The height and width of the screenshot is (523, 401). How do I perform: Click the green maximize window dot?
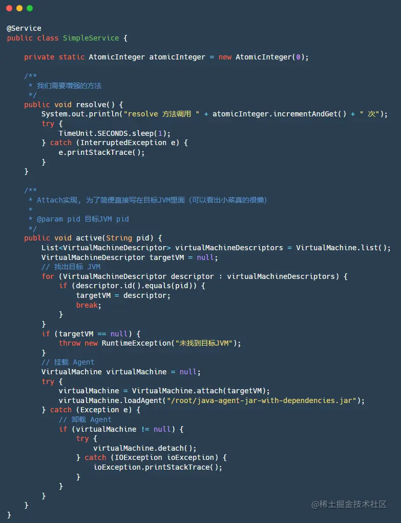coord(30,8)
